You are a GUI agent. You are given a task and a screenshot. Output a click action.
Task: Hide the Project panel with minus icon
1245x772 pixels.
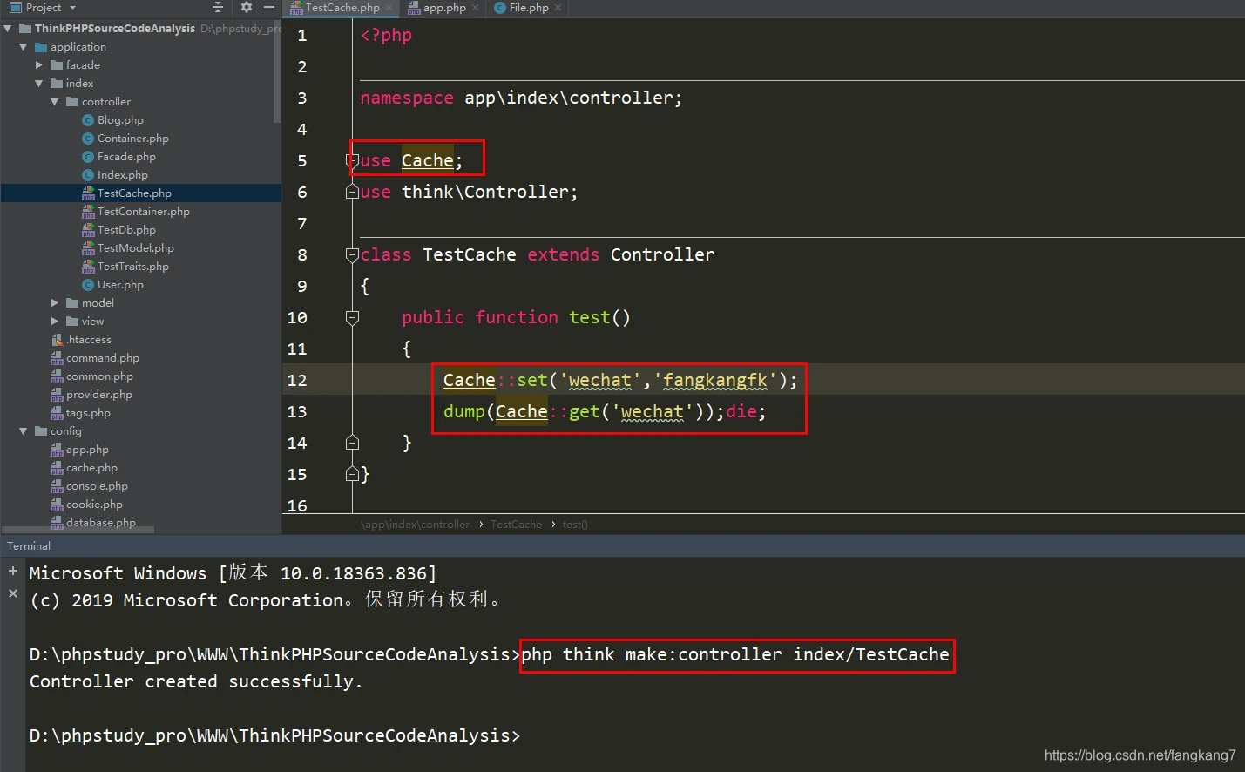[269, 8]
